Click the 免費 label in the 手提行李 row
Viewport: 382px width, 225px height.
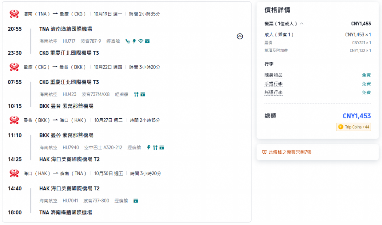(x=366, y=84)
